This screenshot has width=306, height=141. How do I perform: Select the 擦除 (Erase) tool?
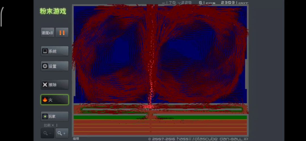54,85
